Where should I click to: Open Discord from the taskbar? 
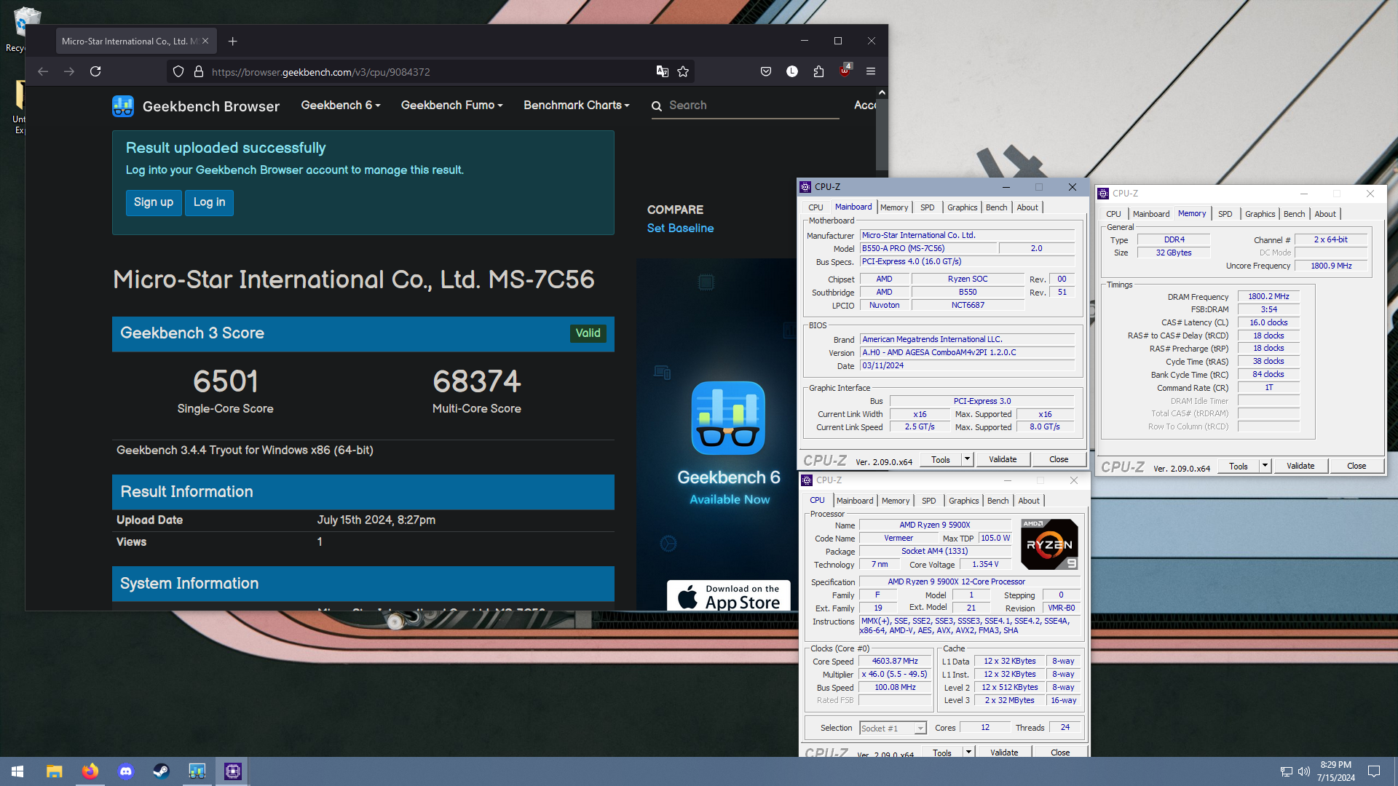(x=126, y=771)
